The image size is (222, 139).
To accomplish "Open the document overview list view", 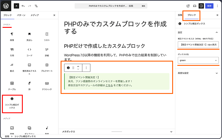I will click(x=36, y=6).
